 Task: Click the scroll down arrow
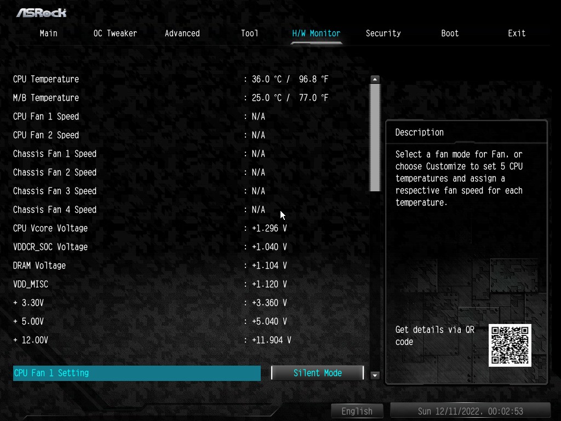375,376
